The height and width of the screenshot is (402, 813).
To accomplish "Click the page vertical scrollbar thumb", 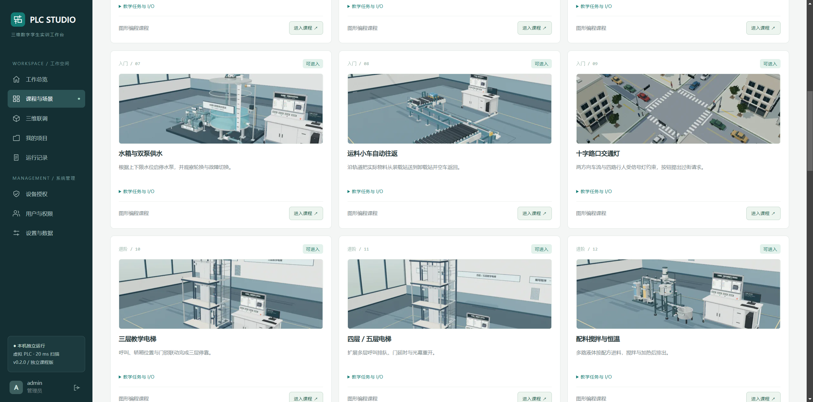I will [810, 131].
